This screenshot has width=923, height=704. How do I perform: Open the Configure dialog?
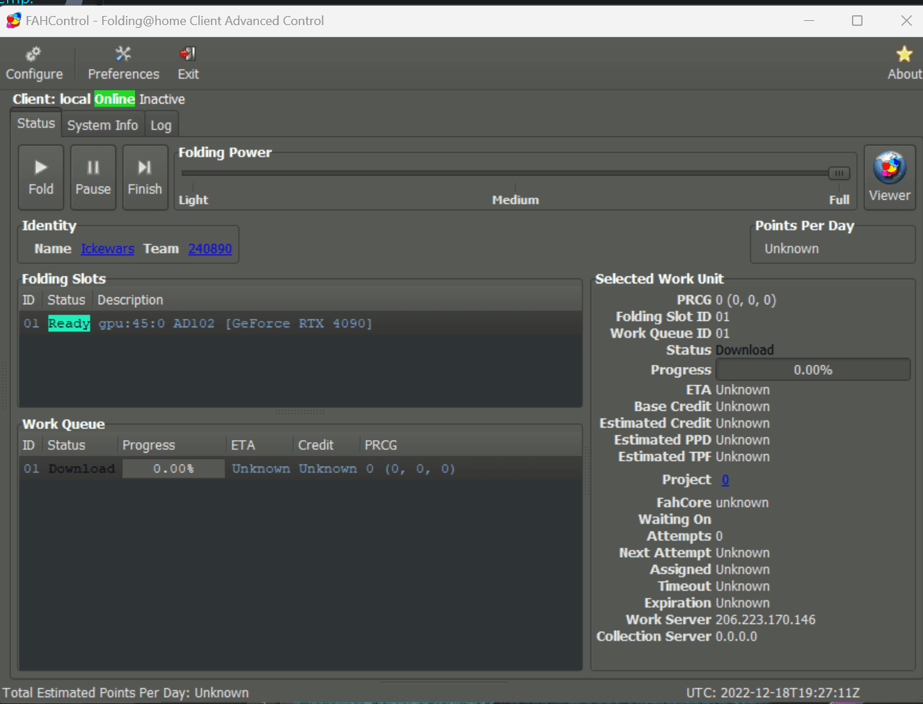click(x=34, y=64)
